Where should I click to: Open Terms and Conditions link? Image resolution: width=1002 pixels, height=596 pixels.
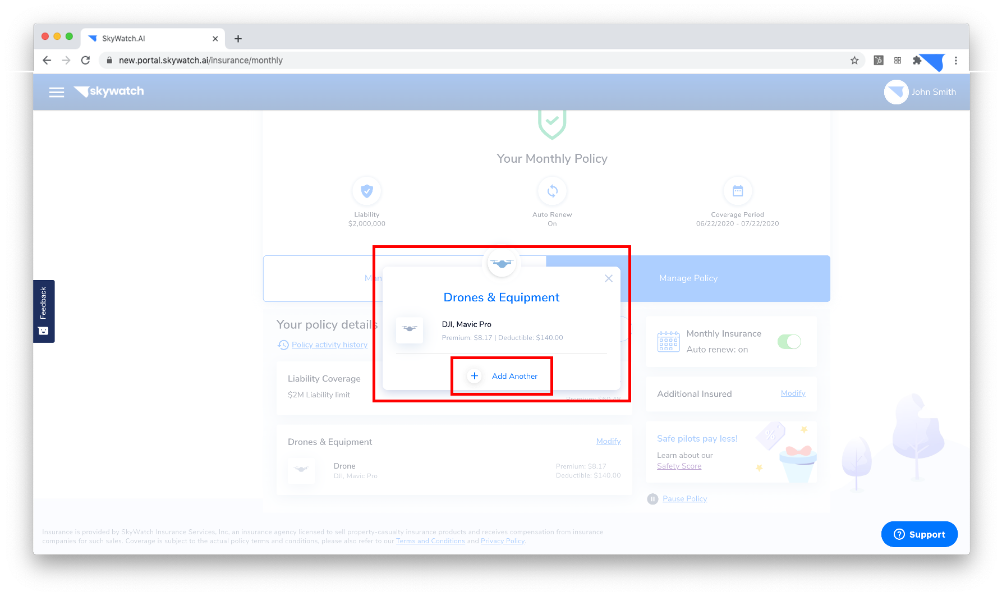point(430,541)
